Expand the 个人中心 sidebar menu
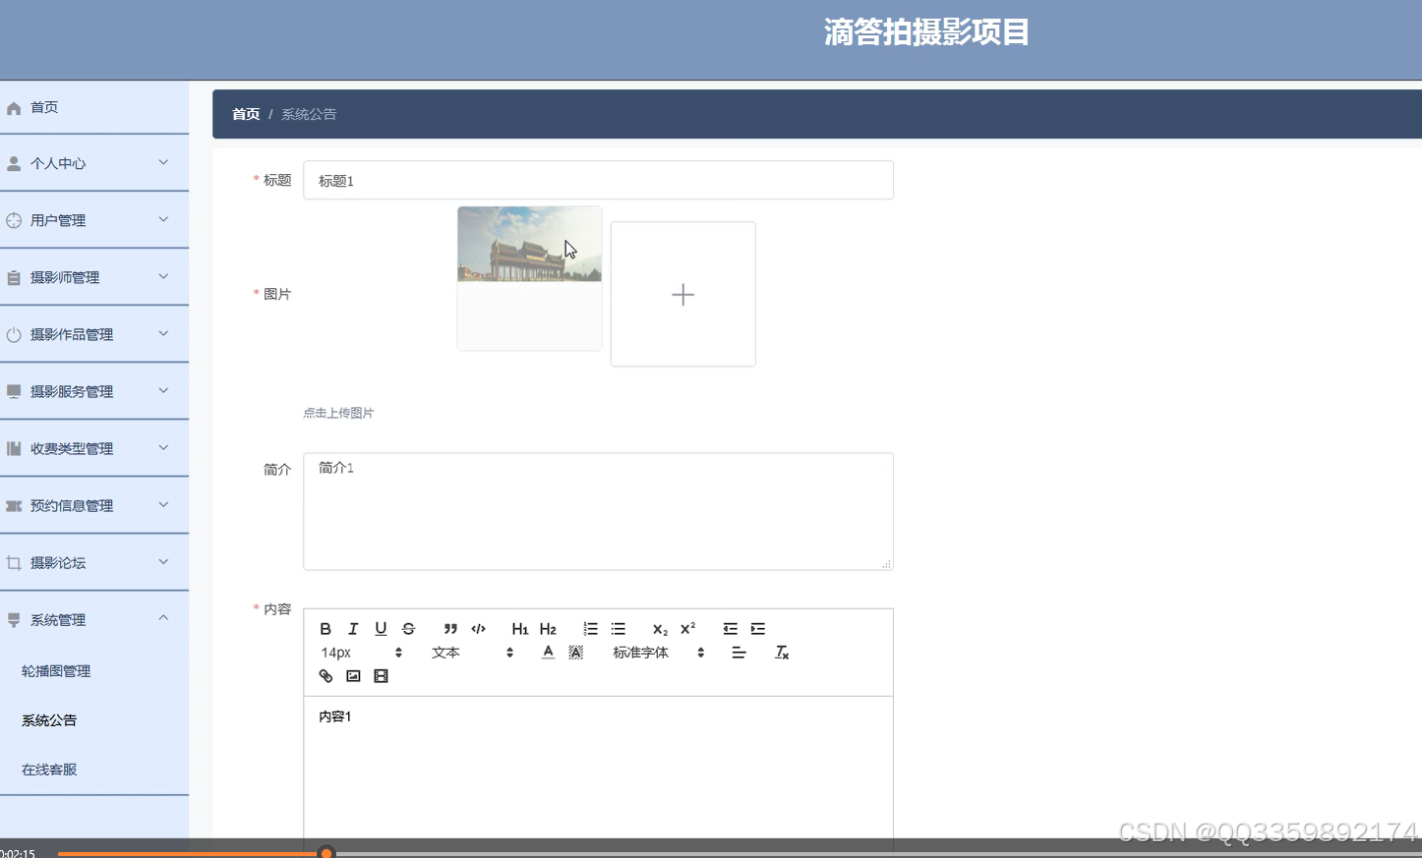The height and width of the screenshot is (858, 1422). [94, 163]
